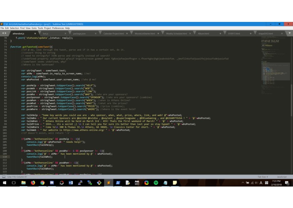Open Spotify from the taskbar
The height and width of the screenshot is (208, 293).
click(156, 183)
